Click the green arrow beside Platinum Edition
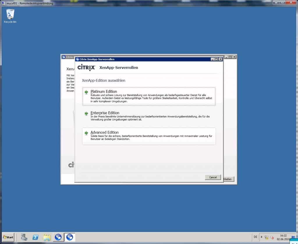Viewport: 298px width, 244px height. point(86,92)
